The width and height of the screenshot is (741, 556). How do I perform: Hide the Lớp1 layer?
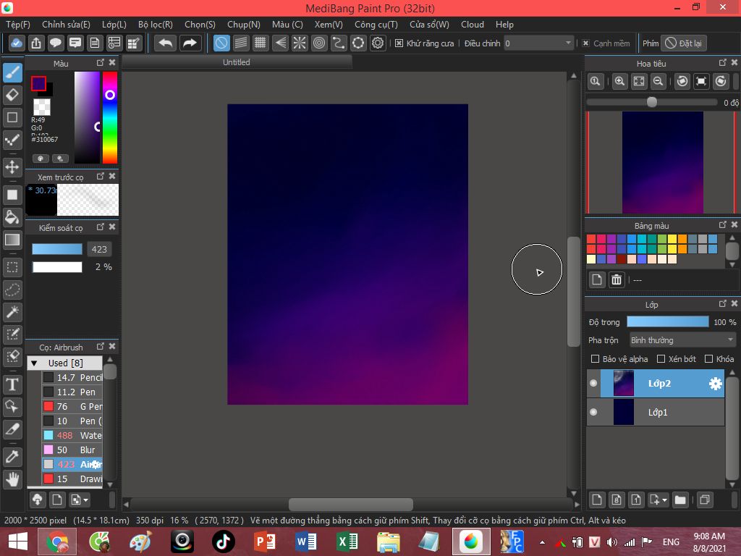[593, 412]
